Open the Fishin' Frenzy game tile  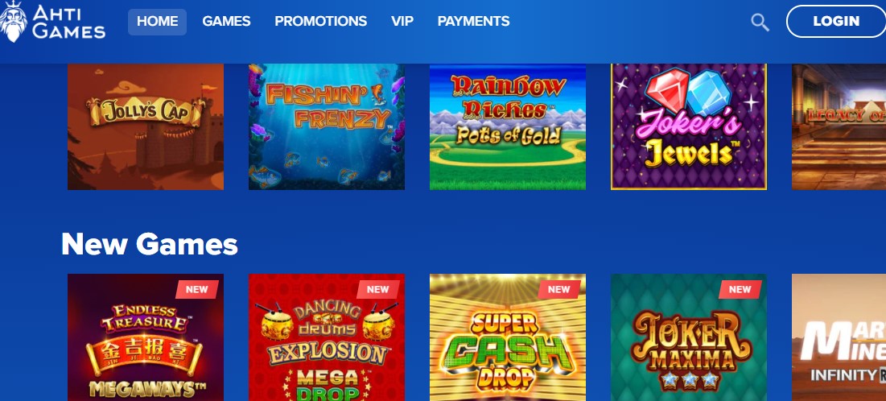[327, 126]
